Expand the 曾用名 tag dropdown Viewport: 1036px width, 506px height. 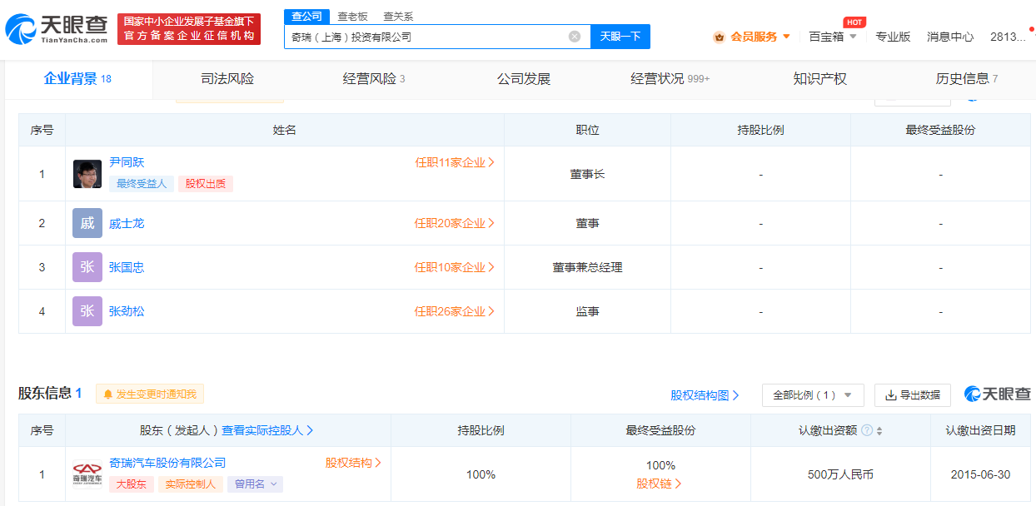click(x=255, y=484)
